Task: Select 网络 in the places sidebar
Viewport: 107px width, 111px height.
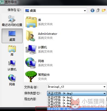Action: tap(12, 80)
